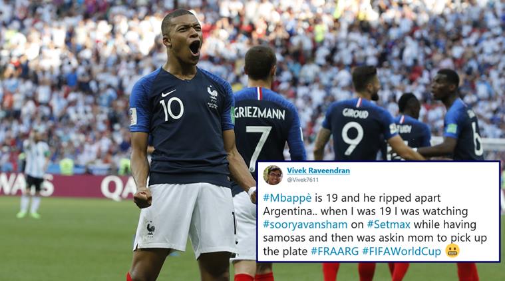Click the maroon QA advertising board

pyautogui.click(x=68, y=185)
